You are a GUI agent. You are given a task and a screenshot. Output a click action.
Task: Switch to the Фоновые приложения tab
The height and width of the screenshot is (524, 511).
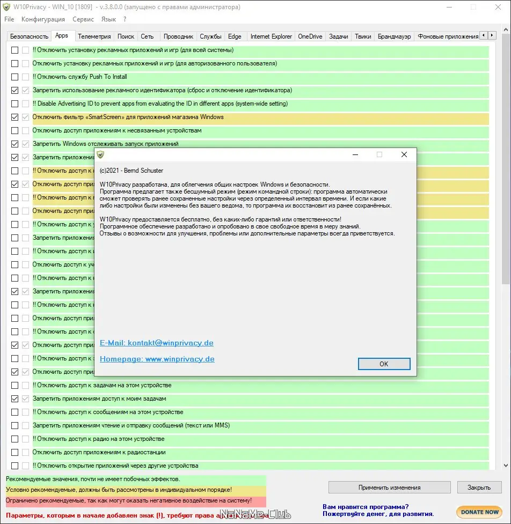pyautogui.click(x=448, y=36)
